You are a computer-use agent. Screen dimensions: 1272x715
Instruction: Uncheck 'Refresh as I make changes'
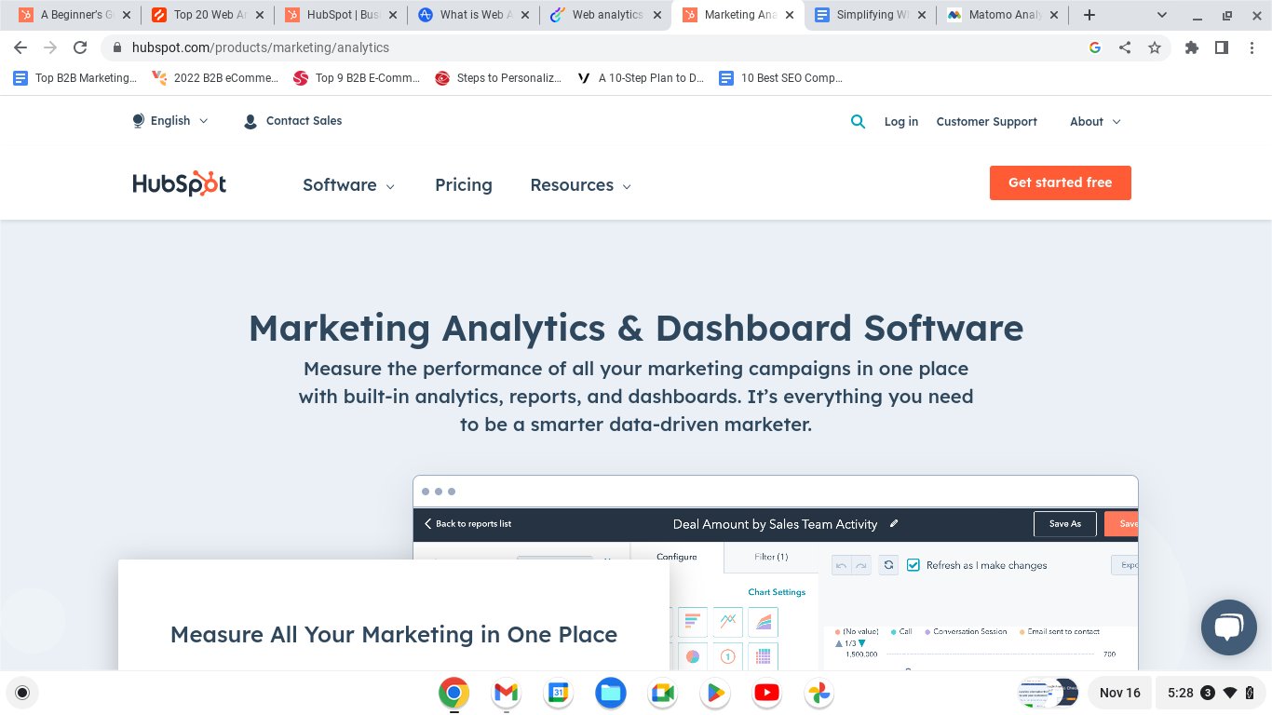coord(913,565)
